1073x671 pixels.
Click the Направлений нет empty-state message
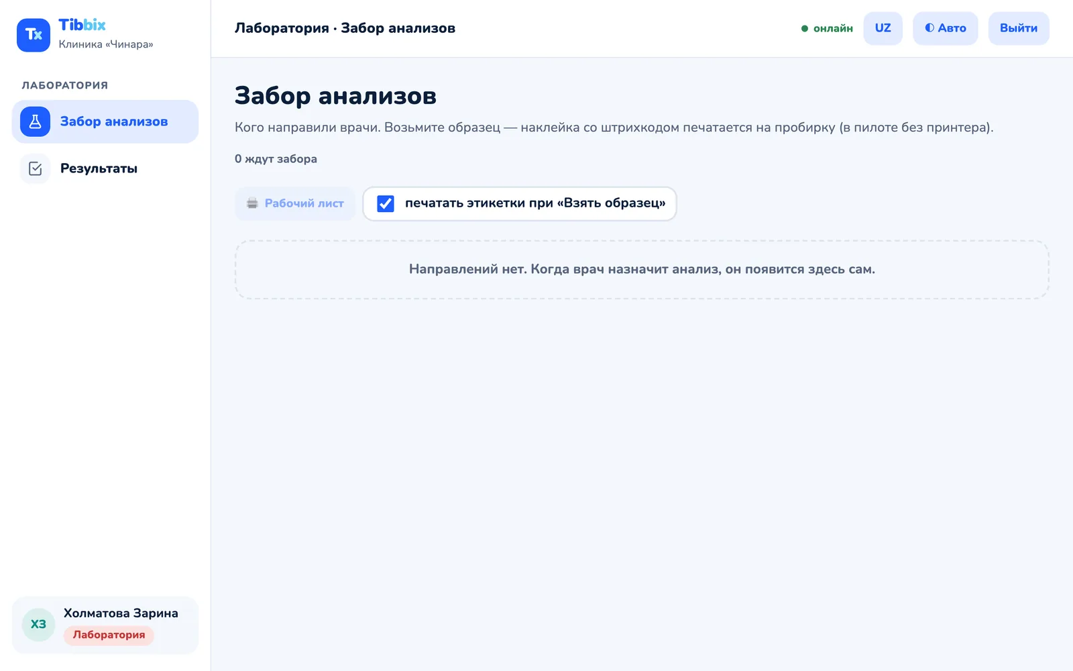[642, 269]
